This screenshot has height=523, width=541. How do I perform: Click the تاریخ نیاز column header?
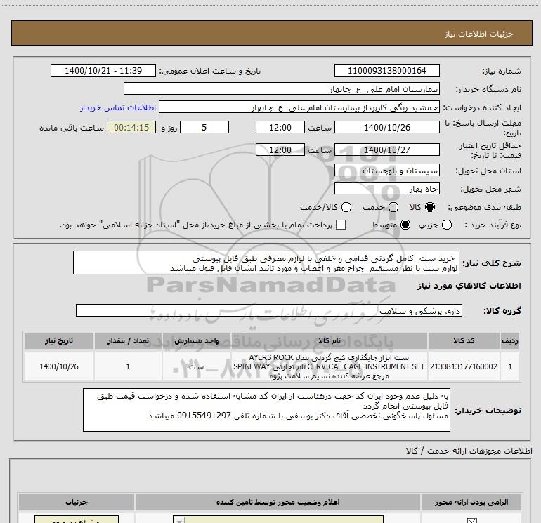point(58,341)
